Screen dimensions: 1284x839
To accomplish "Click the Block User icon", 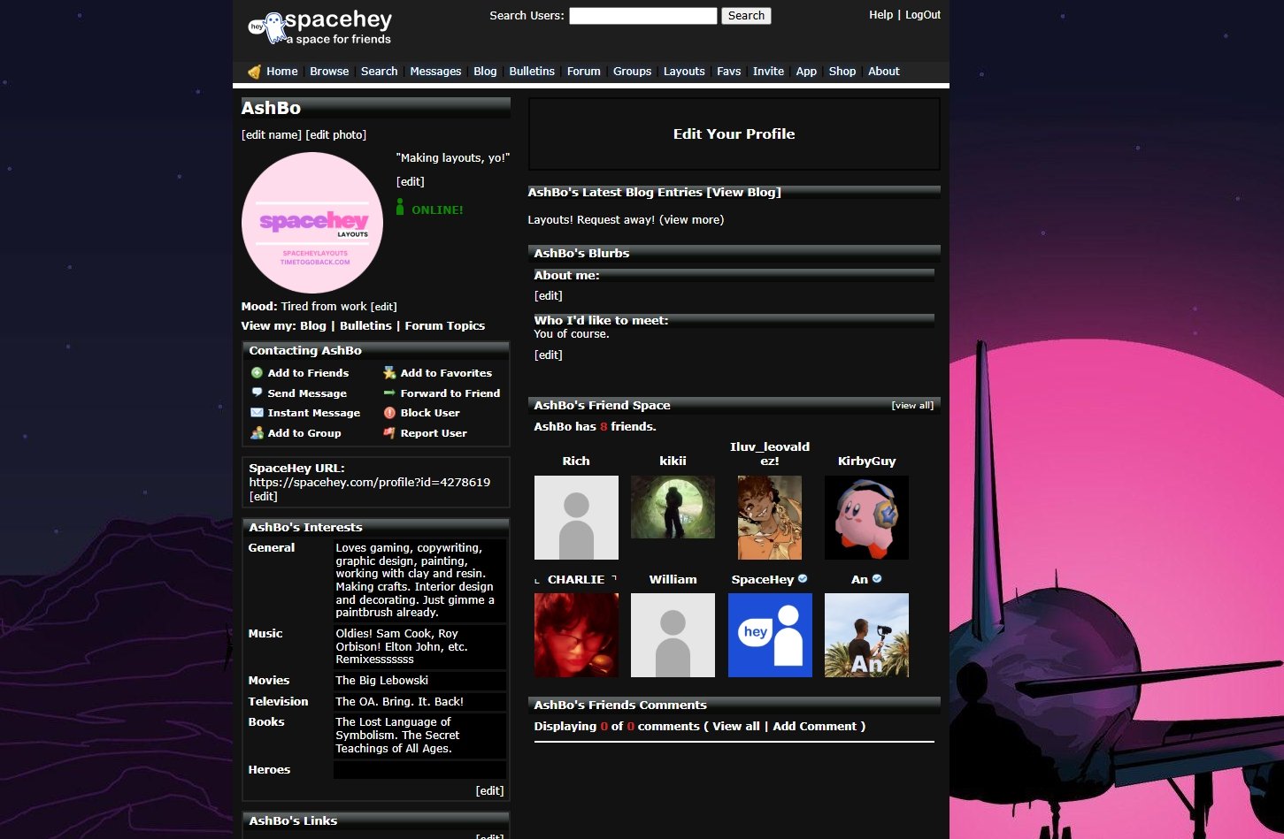I will [389, 413].
